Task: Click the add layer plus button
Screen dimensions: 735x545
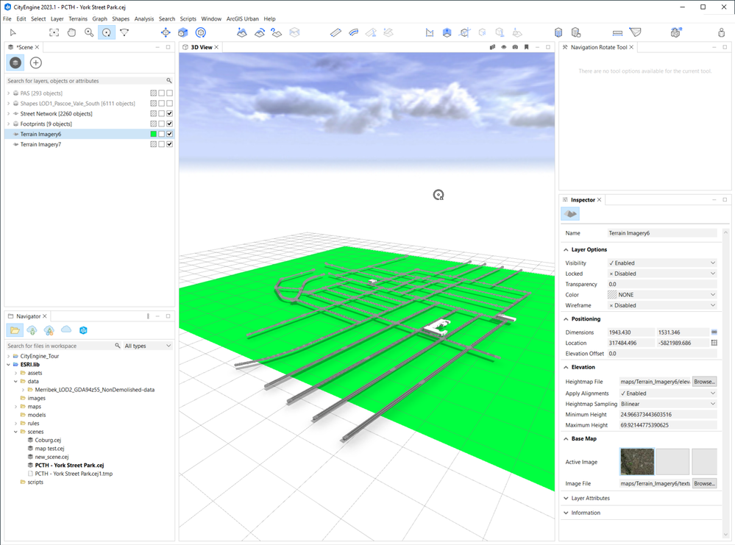Action: pos(35,63)
